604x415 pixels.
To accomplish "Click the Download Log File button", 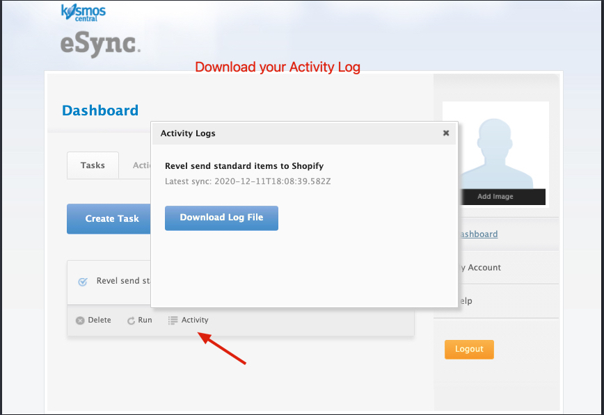I will (x=221, y=218).
